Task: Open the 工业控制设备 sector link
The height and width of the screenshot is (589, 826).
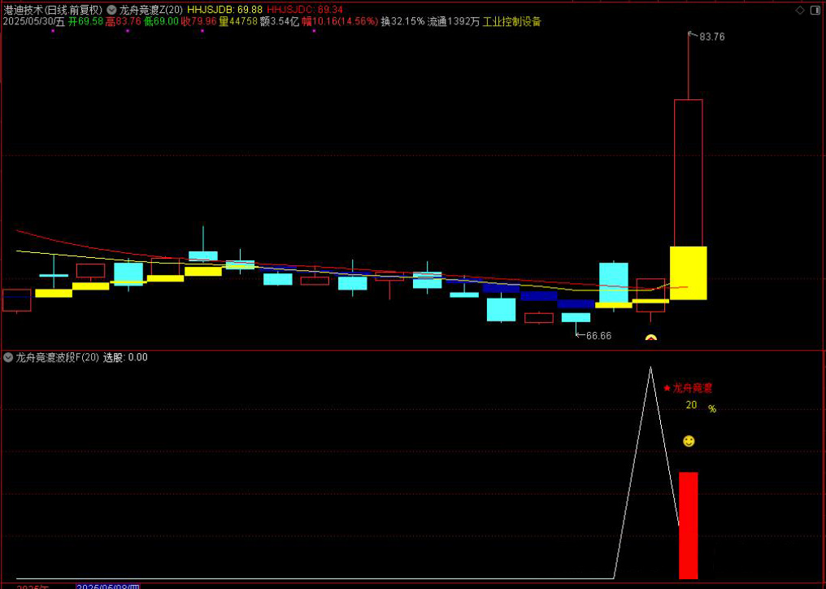Action: (511, 22)
